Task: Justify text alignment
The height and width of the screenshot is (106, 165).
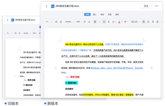Action: click(157, 22)
